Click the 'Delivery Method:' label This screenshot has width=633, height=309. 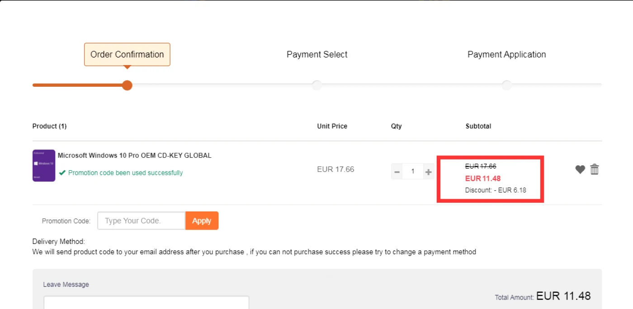coord(59,242)
